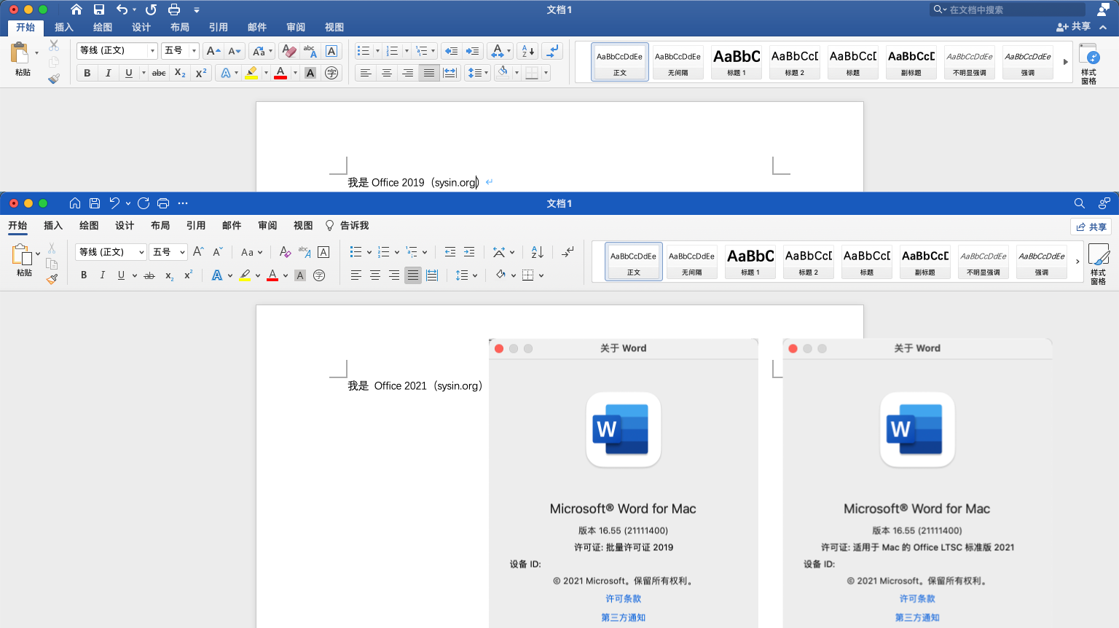The image size is (1119, 628).
Task: Apply red font color in Word 2021
Action: (272, 275)
